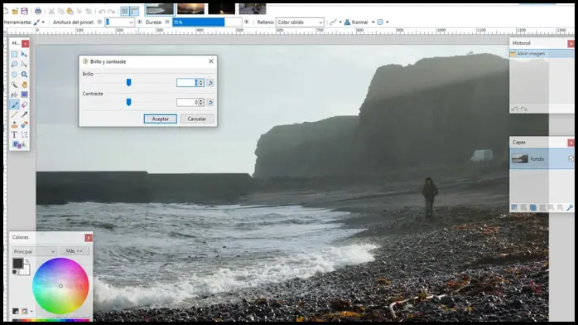Viewport: 578px width, 325px height.
Task: Increase Dureza with the plus button
Action: click(x=247, y=22)
